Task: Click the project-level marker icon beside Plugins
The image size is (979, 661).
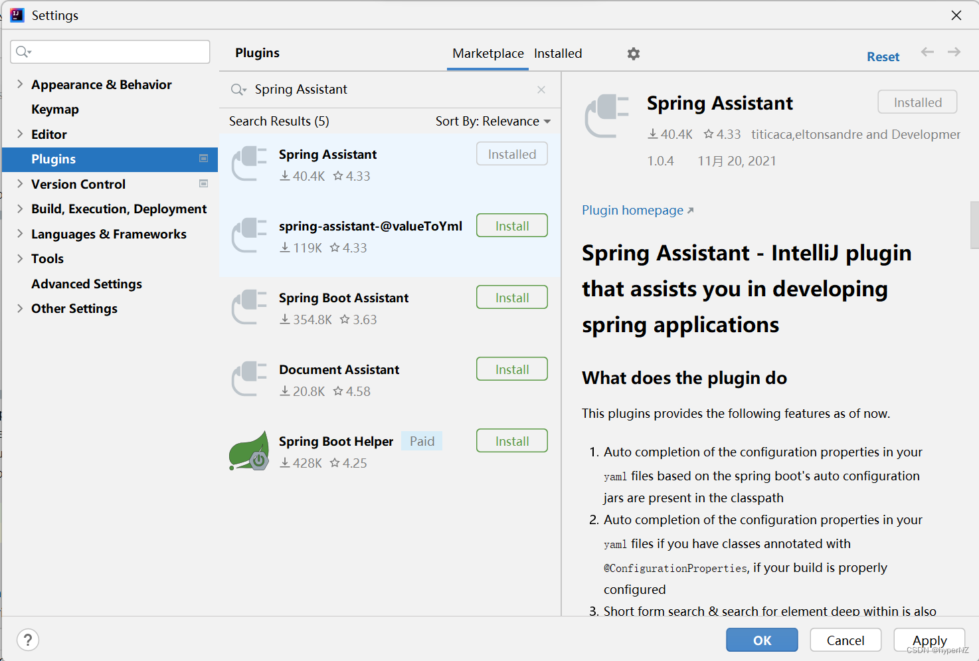Action: tap(204, 158)
